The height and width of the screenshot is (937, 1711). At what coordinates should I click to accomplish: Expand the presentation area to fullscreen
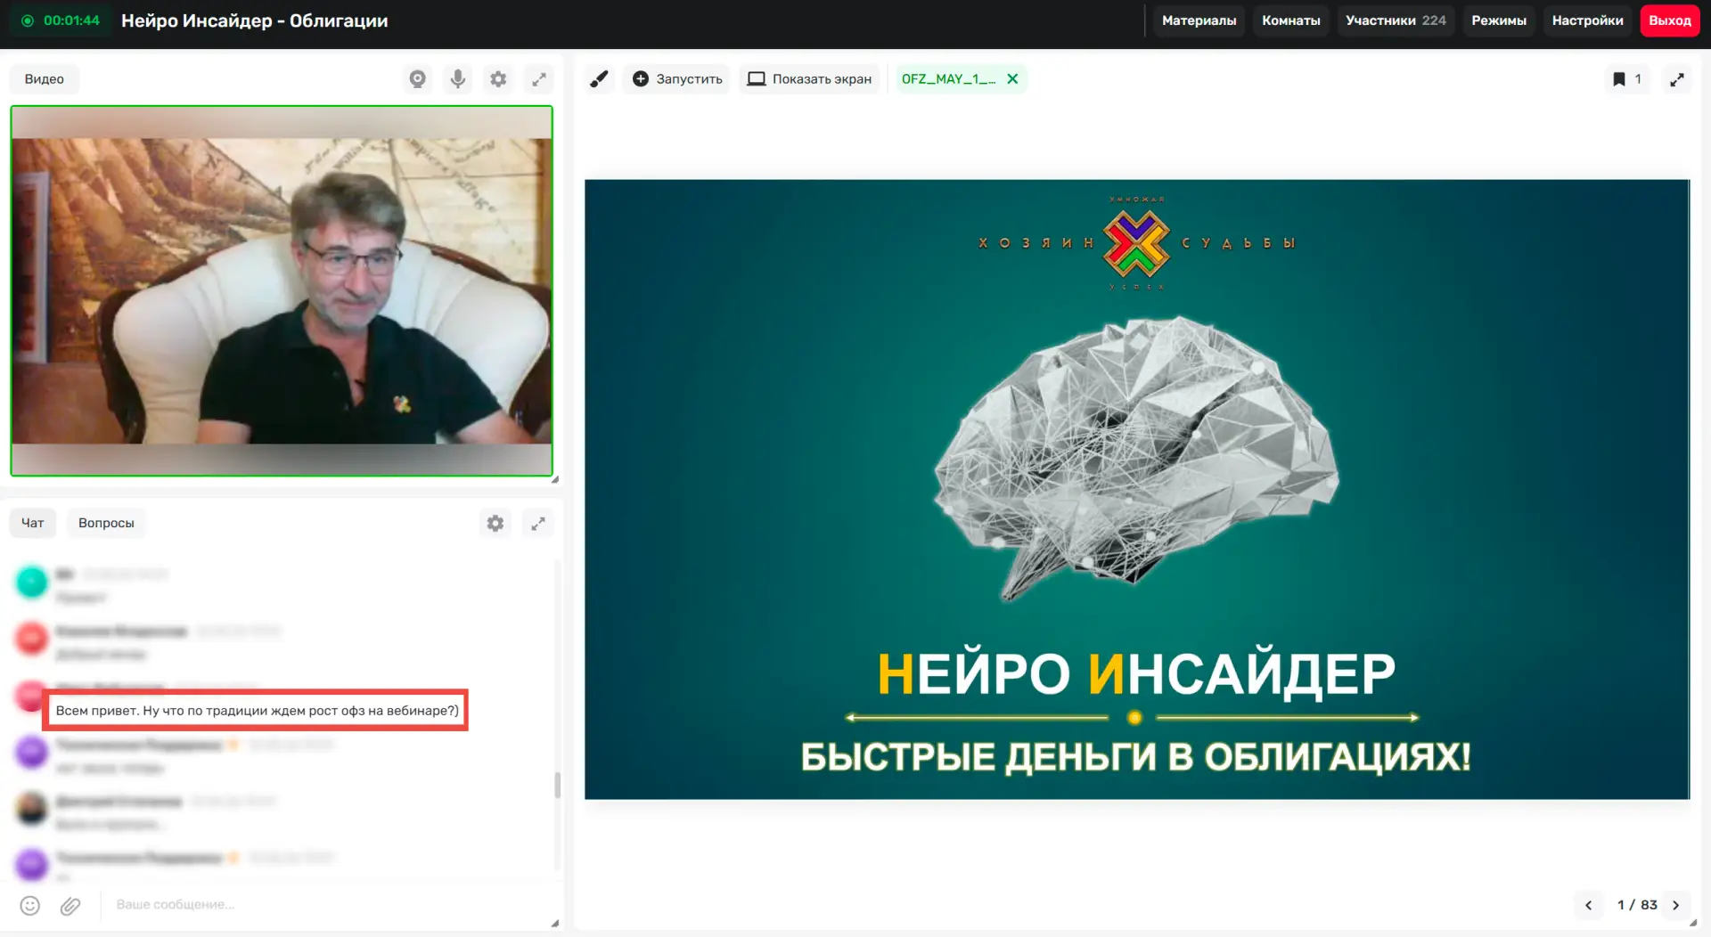pyautogui.click(x=1677, y=79)
